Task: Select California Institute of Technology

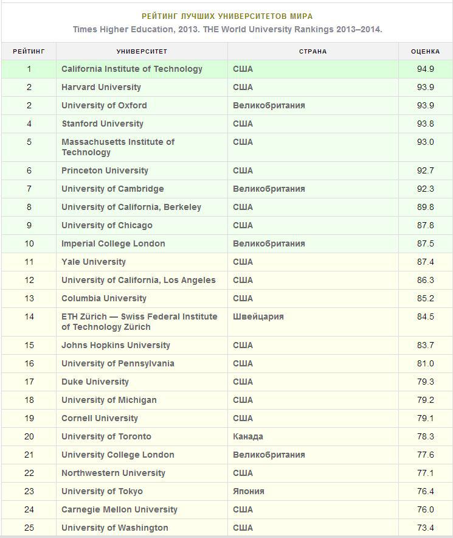Action: pos(132,69)
